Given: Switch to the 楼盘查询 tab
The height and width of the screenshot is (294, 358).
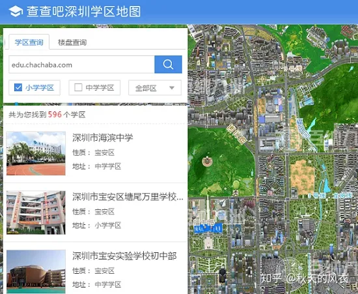Looking at the screenshot, I should (72, 42).
